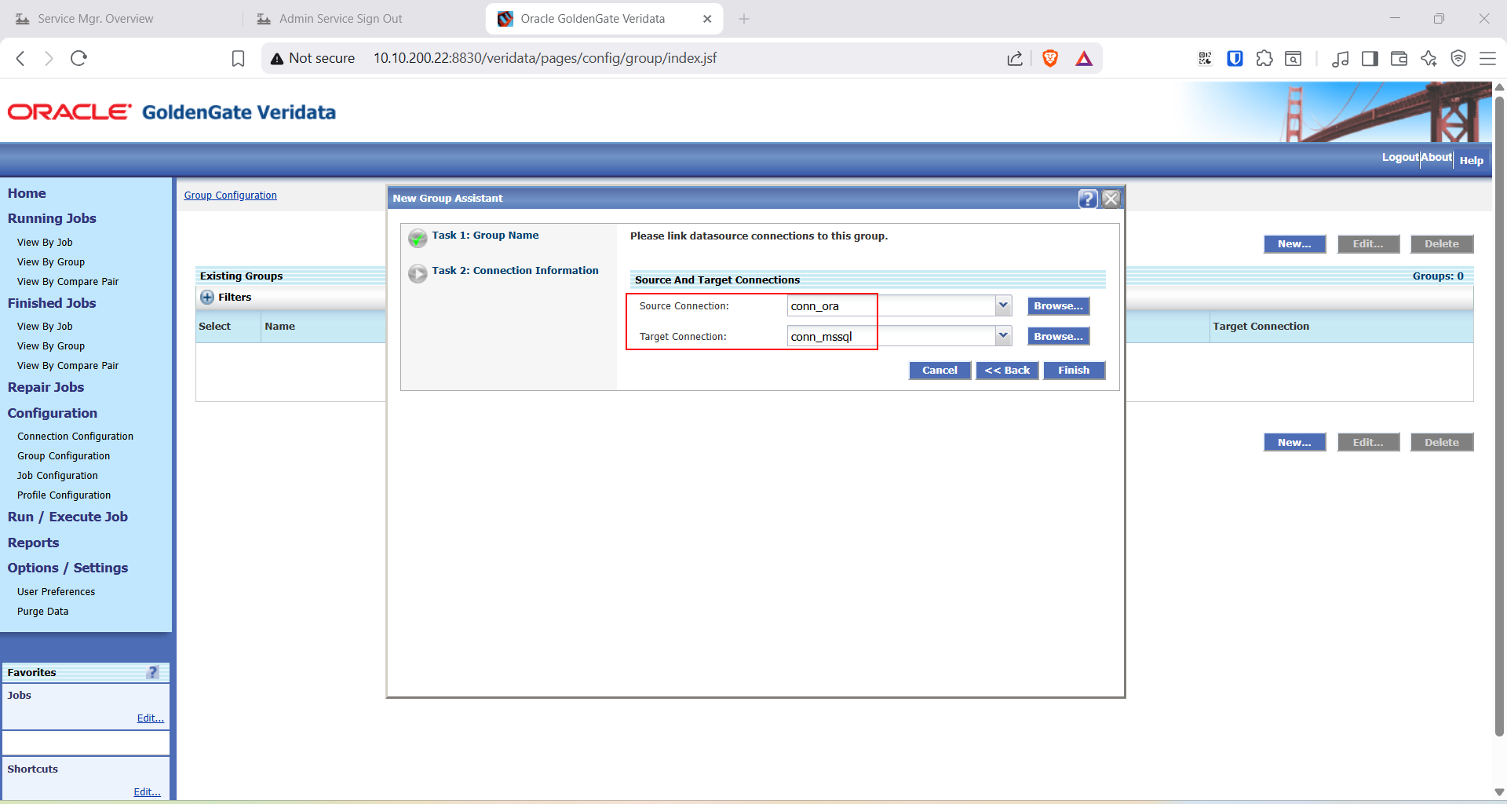Cancel the New Group Assistant

pyautogui.click(x=940, y=371)
